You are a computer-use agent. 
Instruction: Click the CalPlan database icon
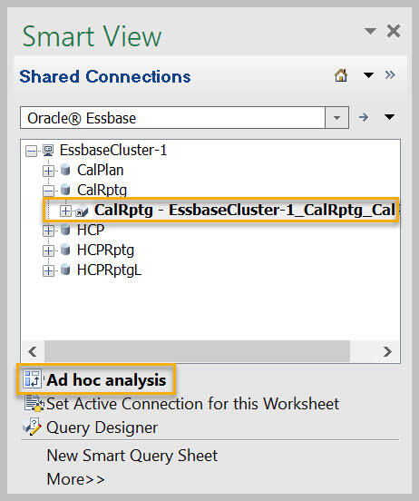[65, 170]
